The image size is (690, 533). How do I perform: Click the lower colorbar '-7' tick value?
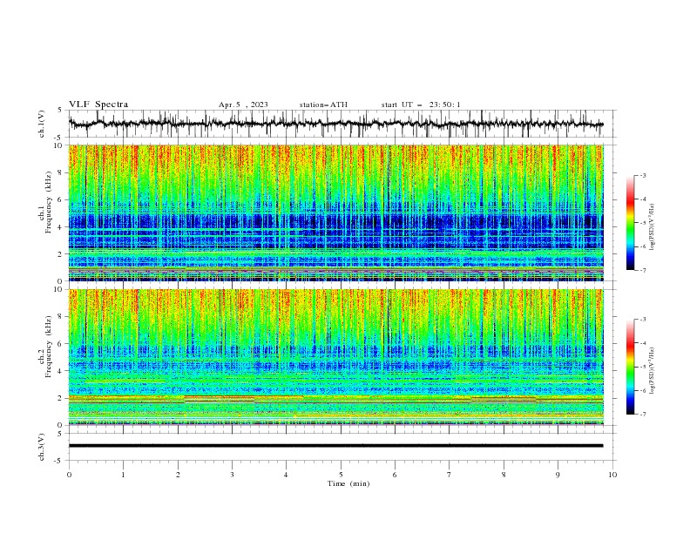tap(642, 415)
